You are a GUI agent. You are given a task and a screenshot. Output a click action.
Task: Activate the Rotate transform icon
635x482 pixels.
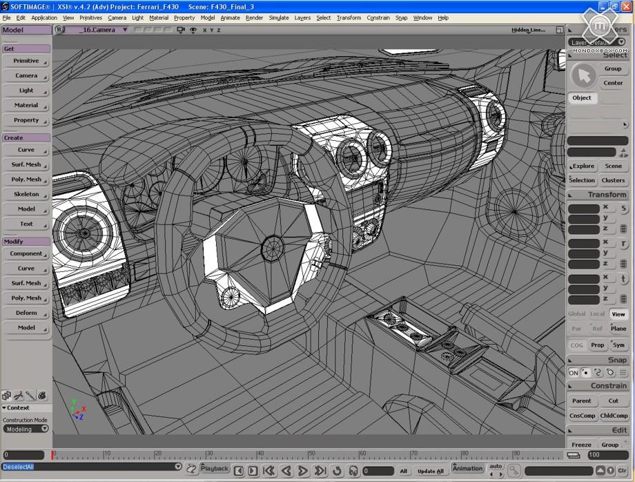[623, 244]
